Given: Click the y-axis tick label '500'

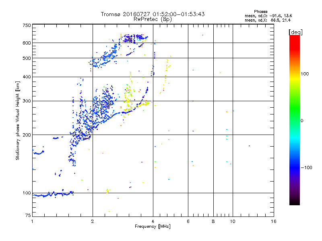Looking at the screenshot, I should click(x=27, y=58).
